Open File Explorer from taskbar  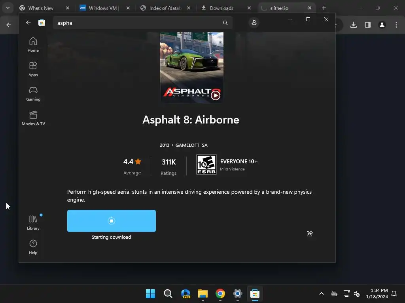pos(203,294)
